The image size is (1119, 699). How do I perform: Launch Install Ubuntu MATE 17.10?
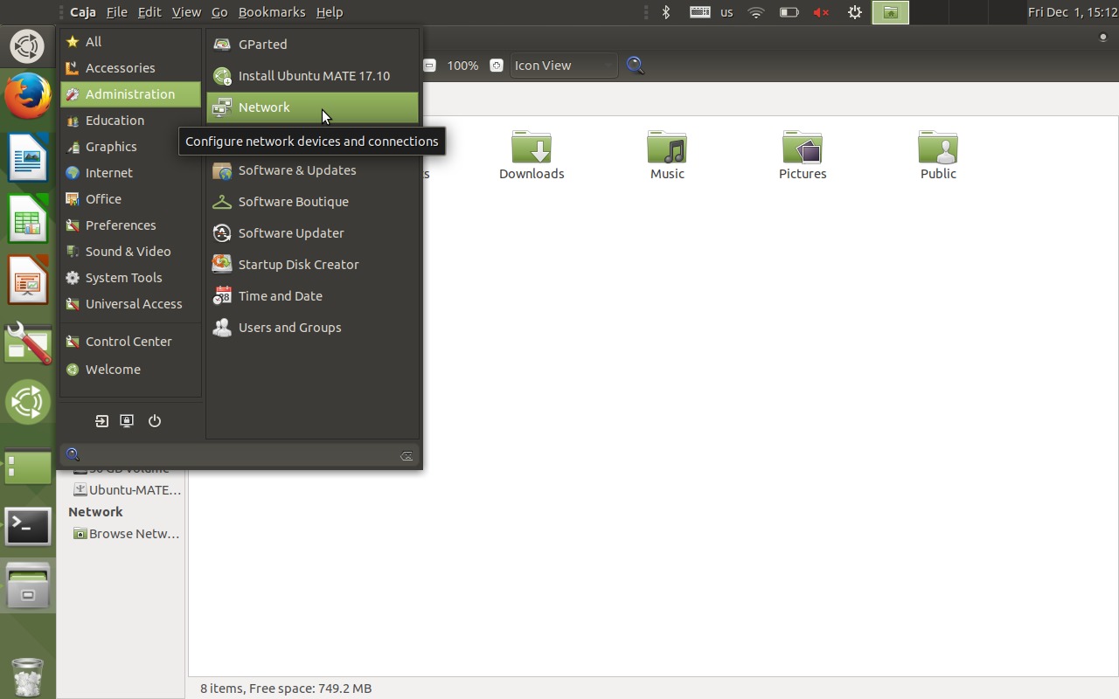point(312,76)
